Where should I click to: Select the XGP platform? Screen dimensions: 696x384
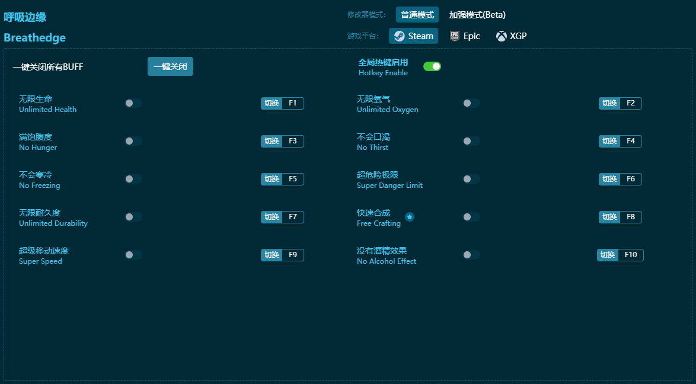click(512, 36)
